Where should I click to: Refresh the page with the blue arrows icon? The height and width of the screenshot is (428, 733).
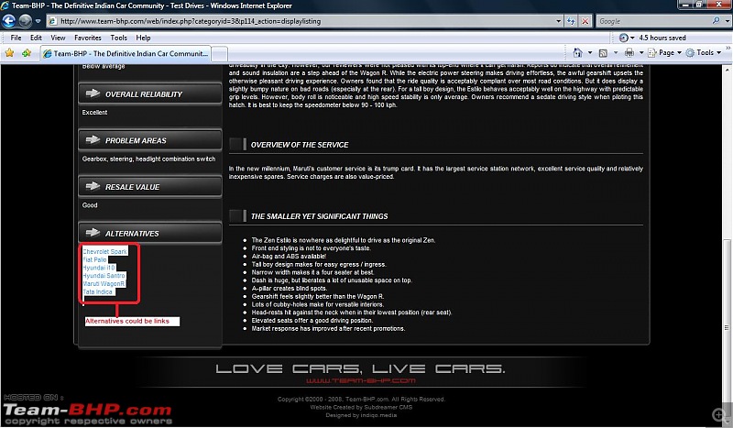pyautogui.click(x=570, y=21)
